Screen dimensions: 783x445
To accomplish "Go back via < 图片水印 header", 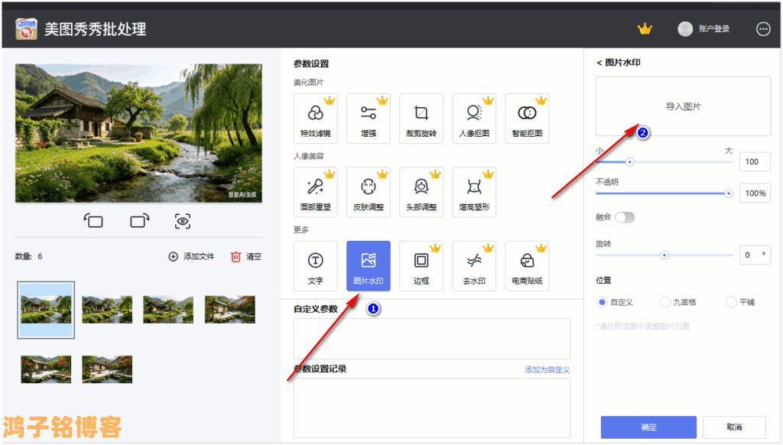I will (618, 63).
